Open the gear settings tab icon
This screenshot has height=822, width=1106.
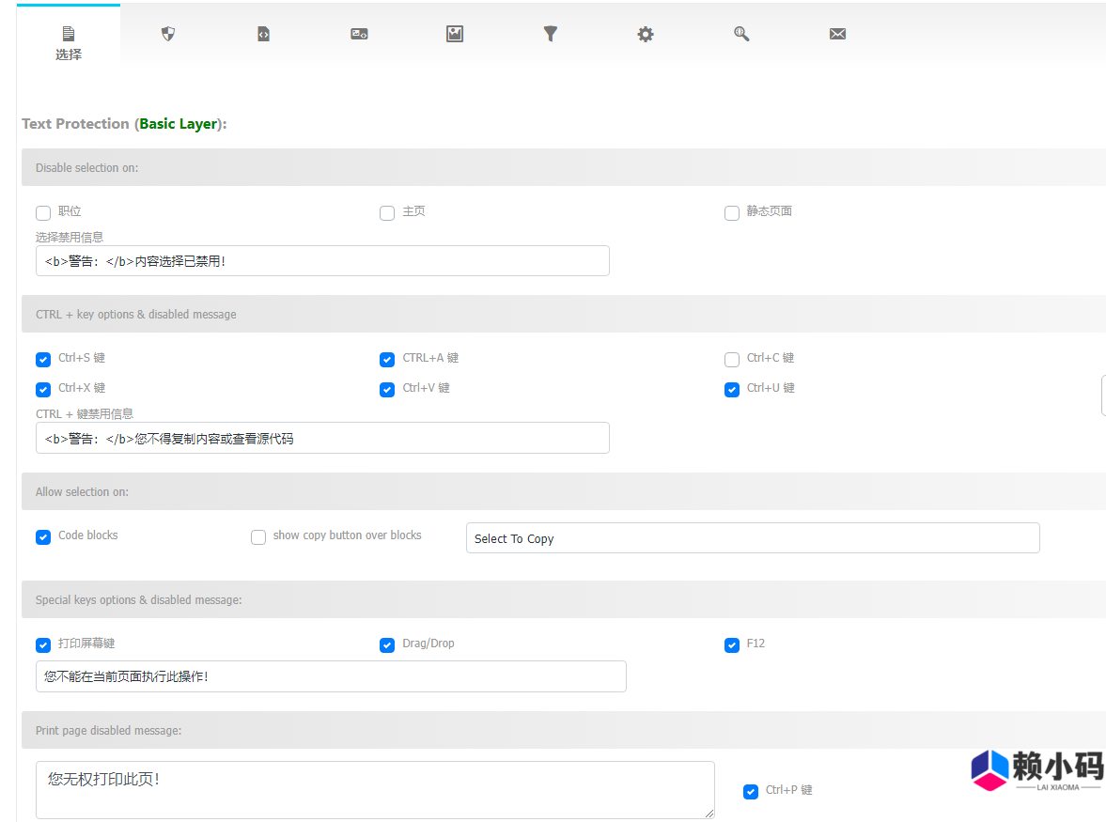646,34
